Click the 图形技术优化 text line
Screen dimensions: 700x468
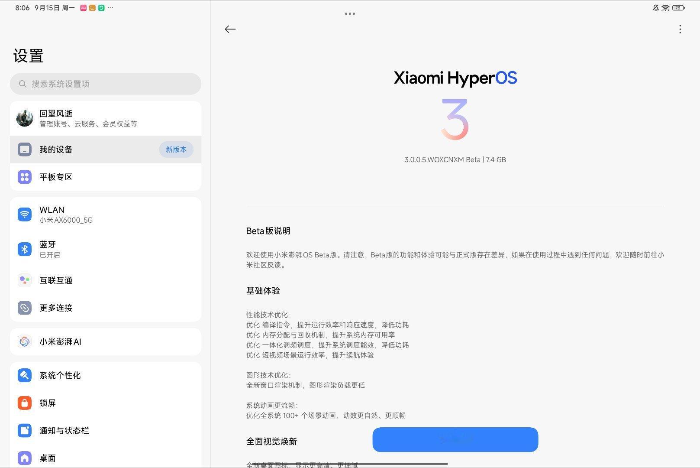[x=268, y=375]
